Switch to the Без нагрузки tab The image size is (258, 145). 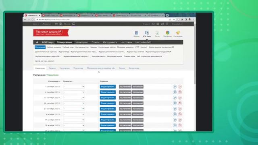click(134, 68)
